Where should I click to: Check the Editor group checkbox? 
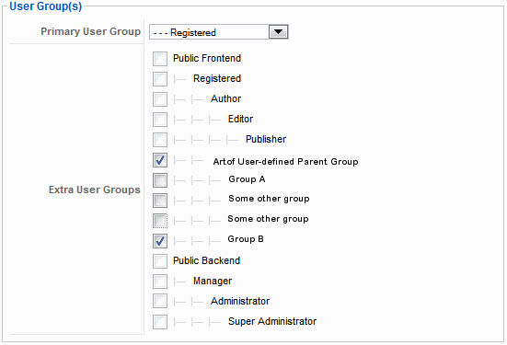[x=160, y=120]
